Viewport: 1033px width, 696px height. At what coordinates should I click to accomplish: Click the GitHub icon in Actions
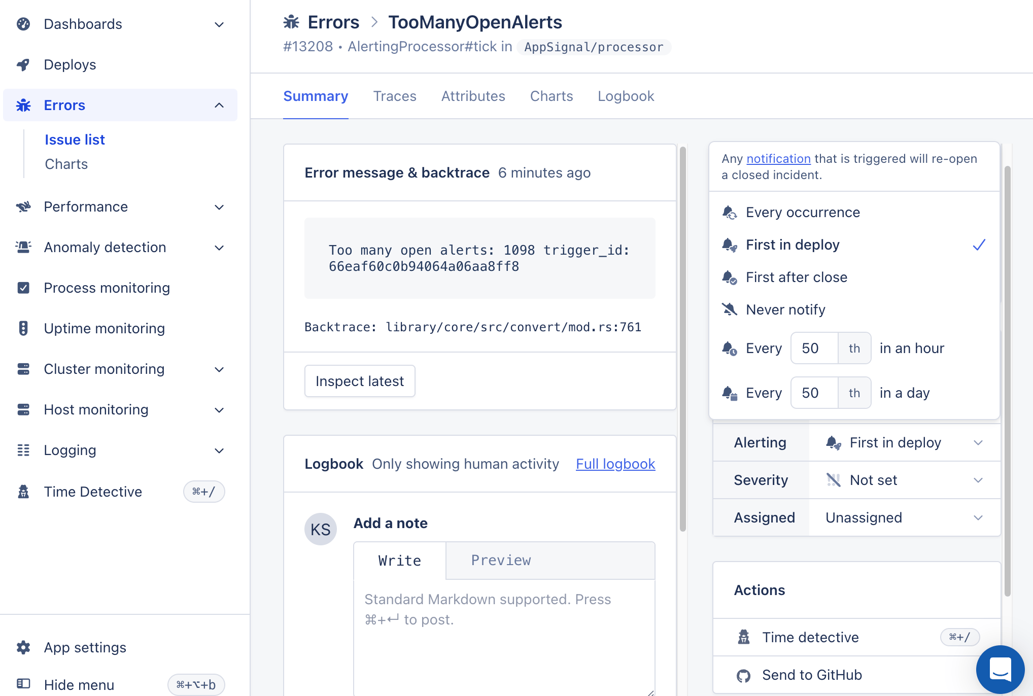[743, 675]
